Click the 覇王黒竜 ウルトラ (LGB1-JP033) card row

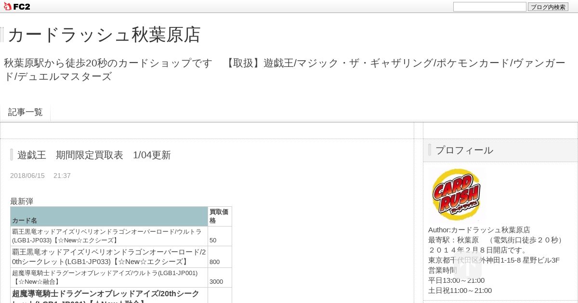click(109, 236)
